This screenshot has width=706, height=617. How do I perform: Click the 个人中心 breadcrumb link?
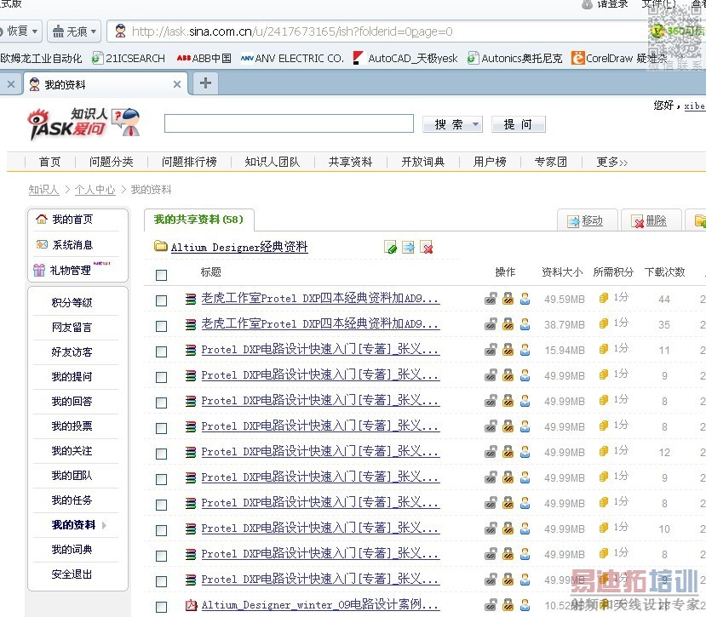(95, 190)
